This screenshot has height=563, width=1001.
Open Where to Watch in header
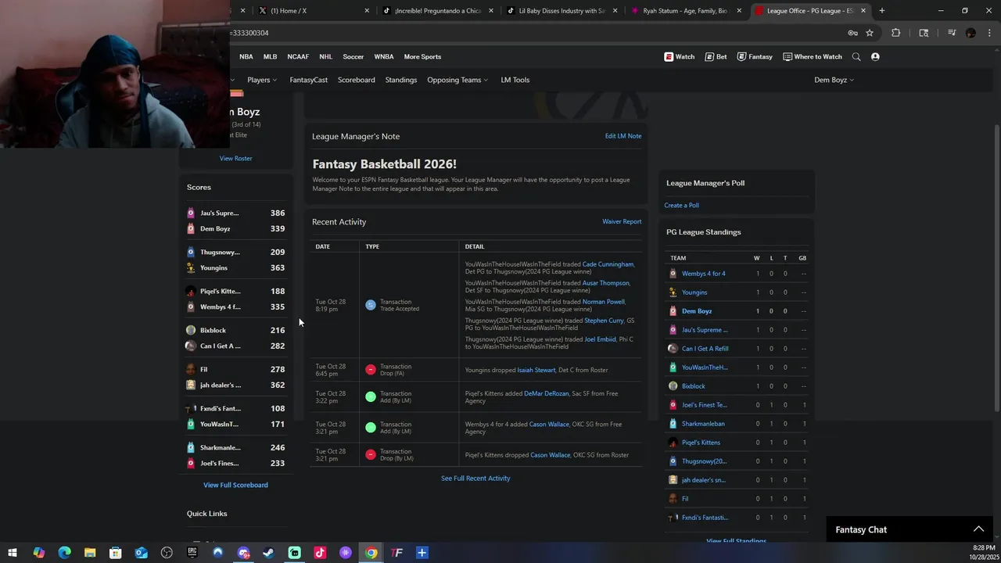[x=813, y=56]
